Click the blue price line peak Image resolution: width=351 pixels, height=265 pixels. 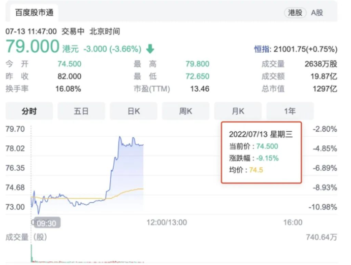point(120,137)
